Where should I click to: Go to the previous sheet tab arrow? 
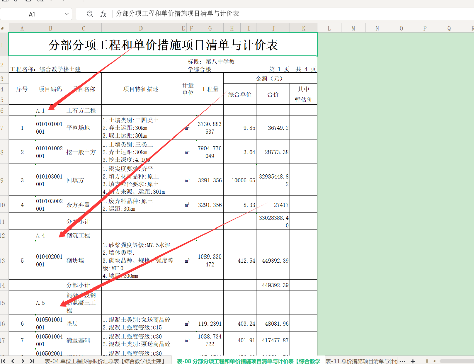click(13, 361)
